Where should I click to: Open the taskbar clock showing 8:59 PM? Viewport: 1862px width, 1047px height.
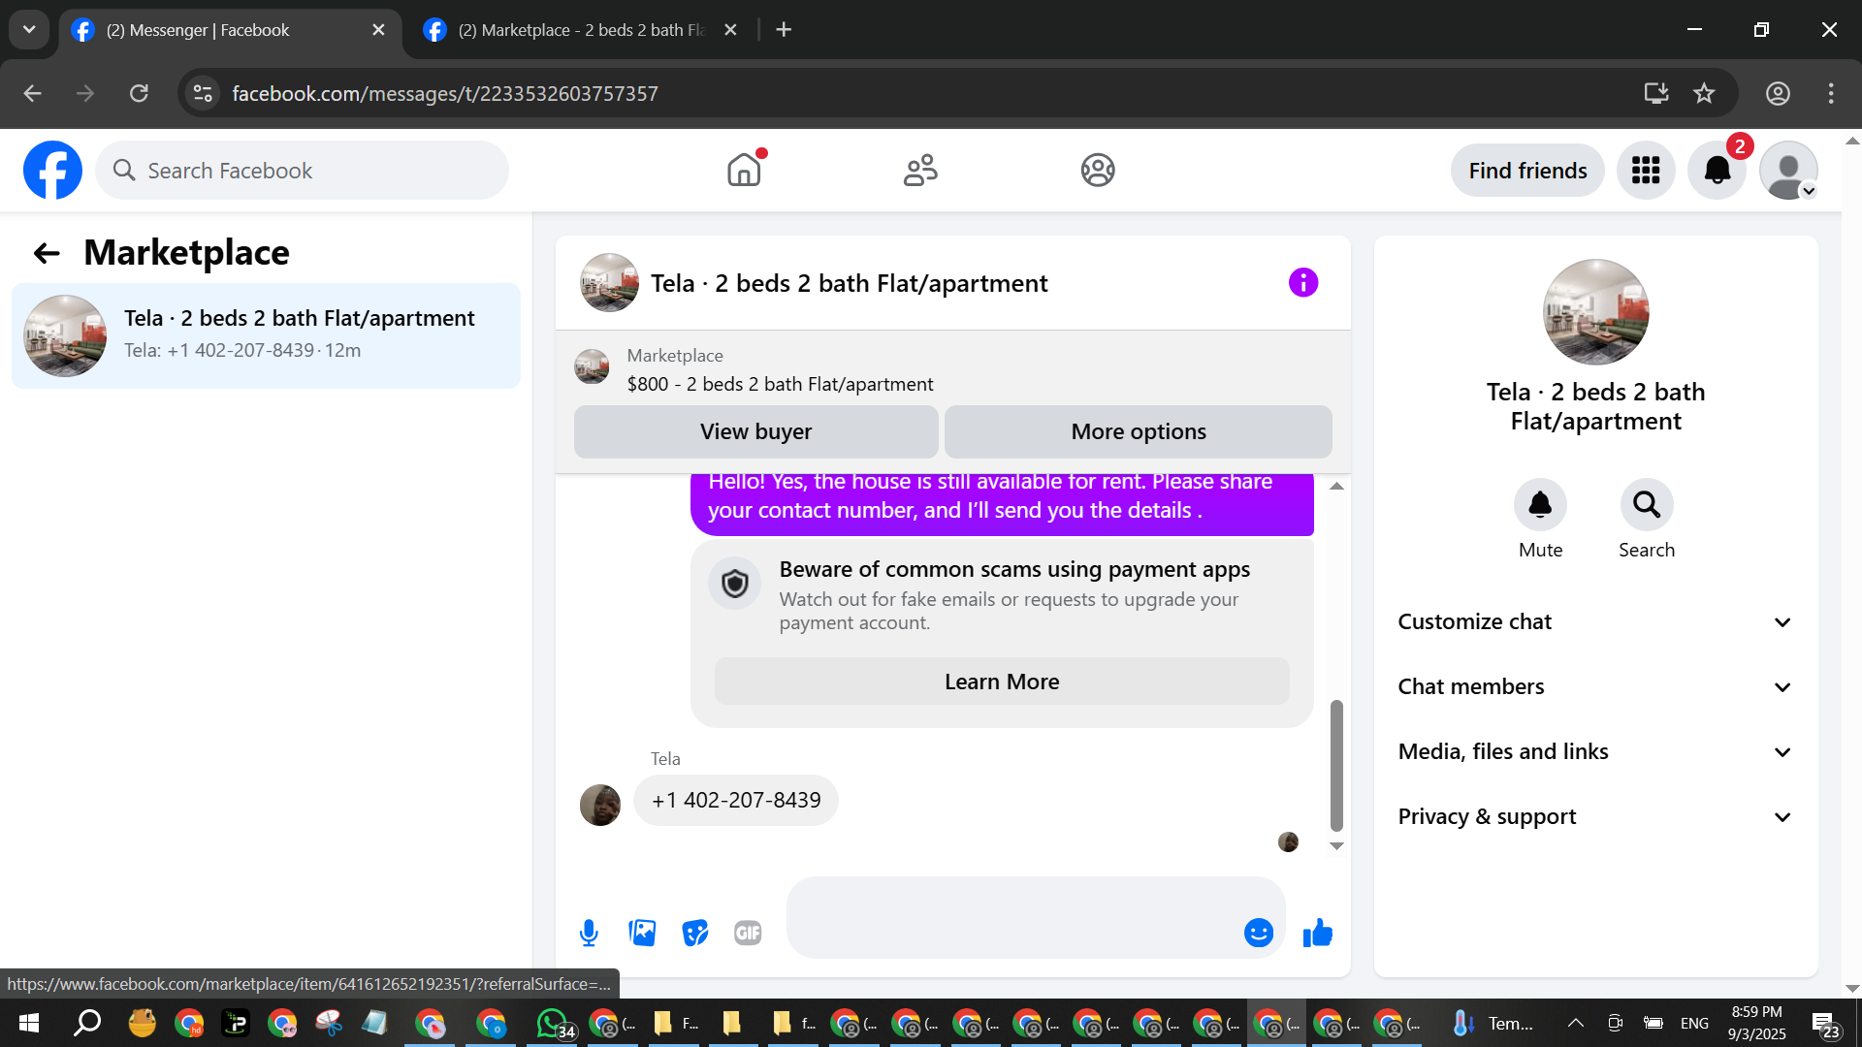[x=1756, y=1023]
